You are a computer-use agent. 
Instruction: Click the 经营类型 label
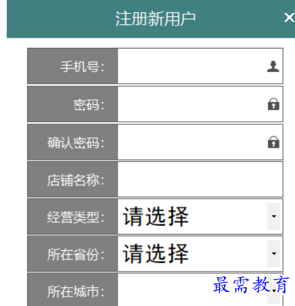click(x=76, y=217)
